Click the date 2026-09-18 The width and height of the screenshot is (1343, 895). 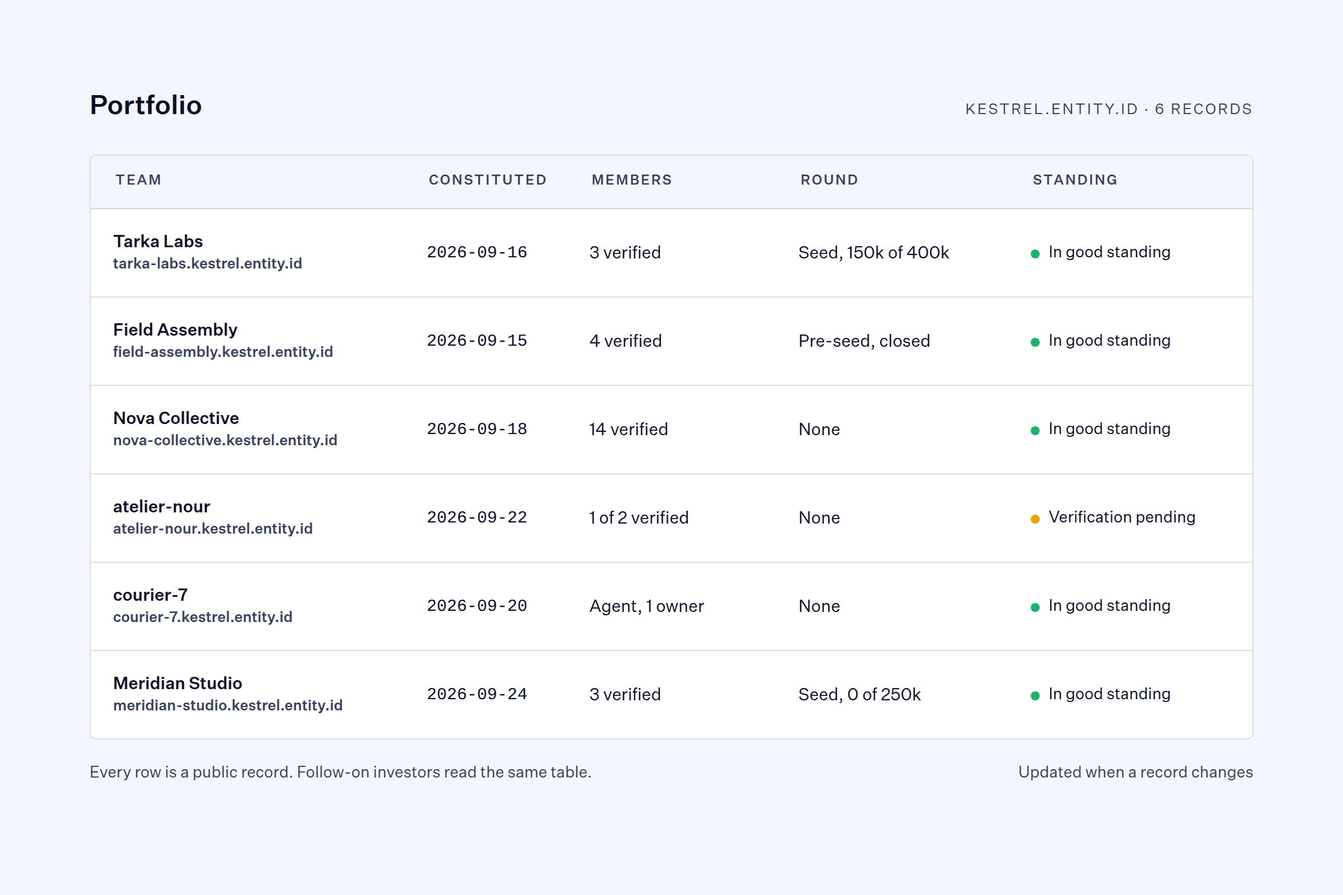tap(477, 429)
